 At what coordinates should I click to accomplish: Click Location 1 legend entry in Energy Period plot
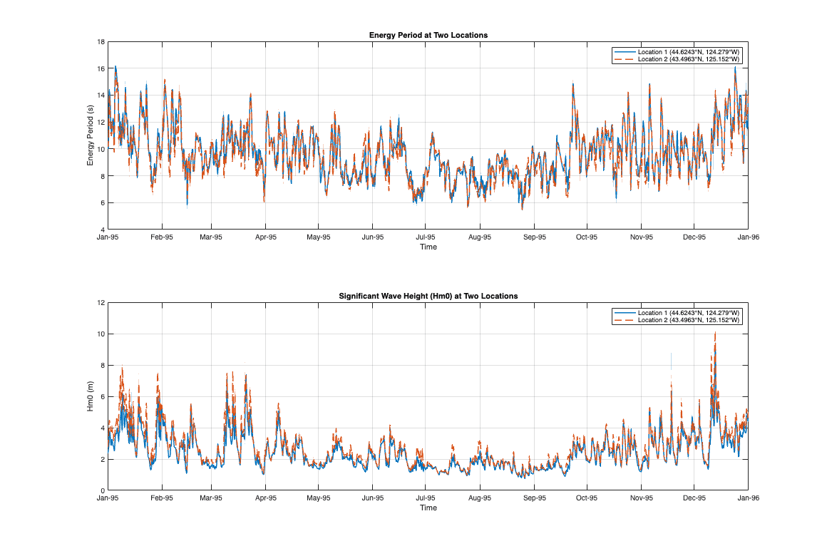click(678, 51)
